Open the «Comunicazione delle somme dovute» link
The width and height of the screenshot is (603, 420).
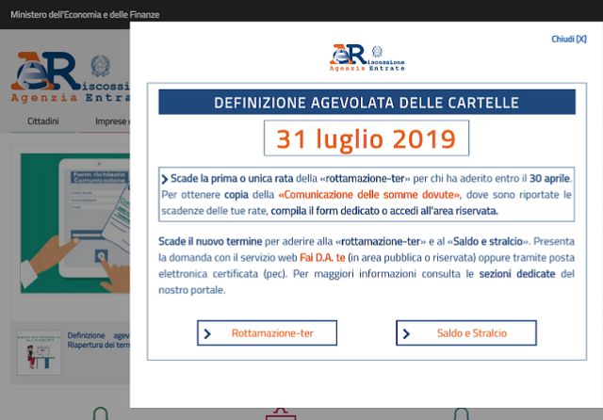(x=369, y=195)
